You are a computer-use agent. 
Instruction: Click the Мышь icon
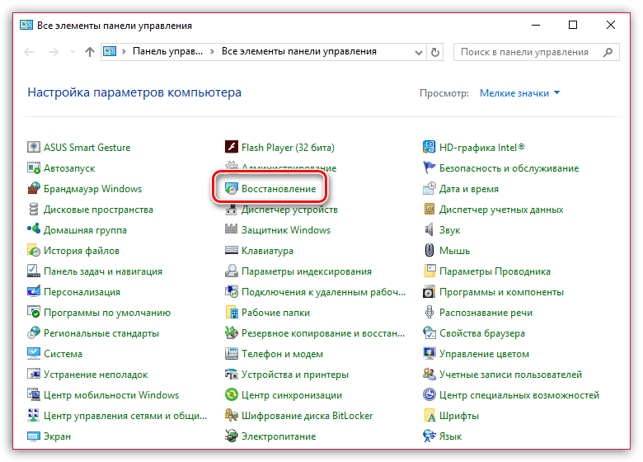point(429,251)
